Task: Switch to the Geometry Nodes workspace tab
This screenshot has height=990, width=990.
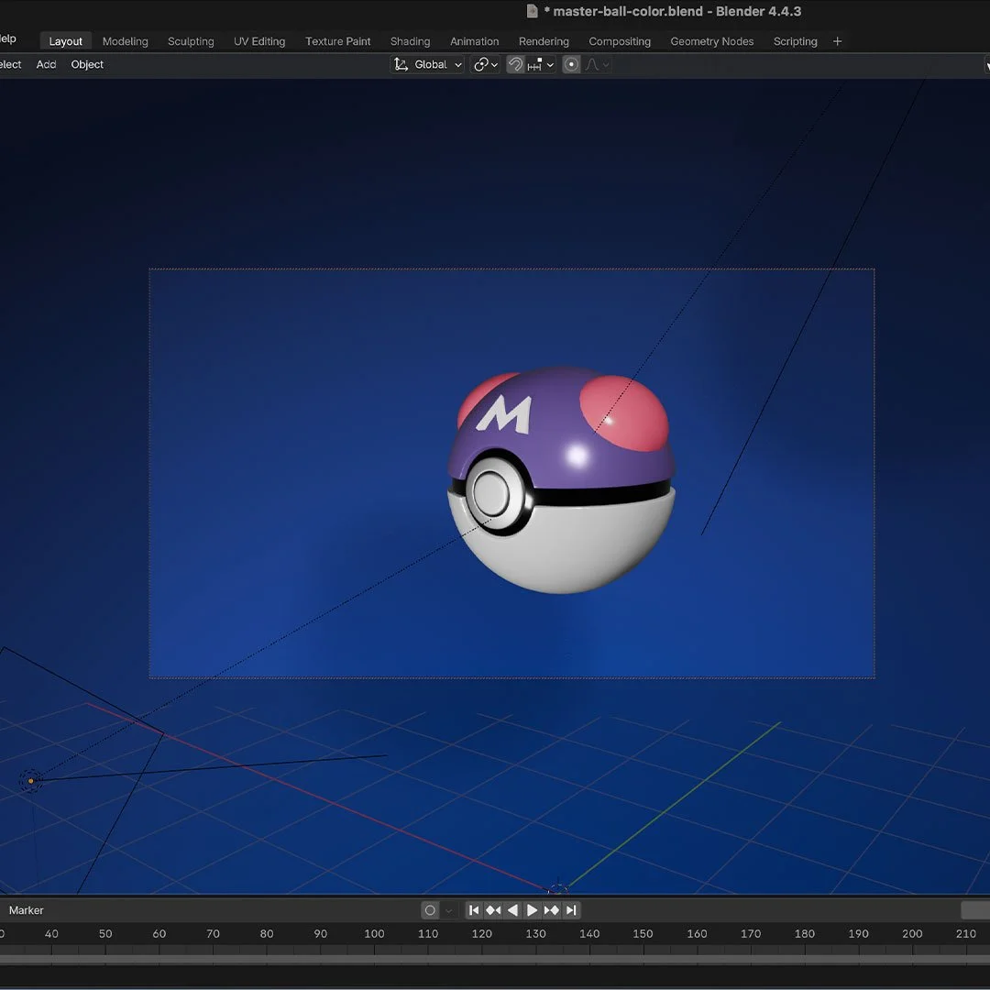Action: click(x=711, y=41)
